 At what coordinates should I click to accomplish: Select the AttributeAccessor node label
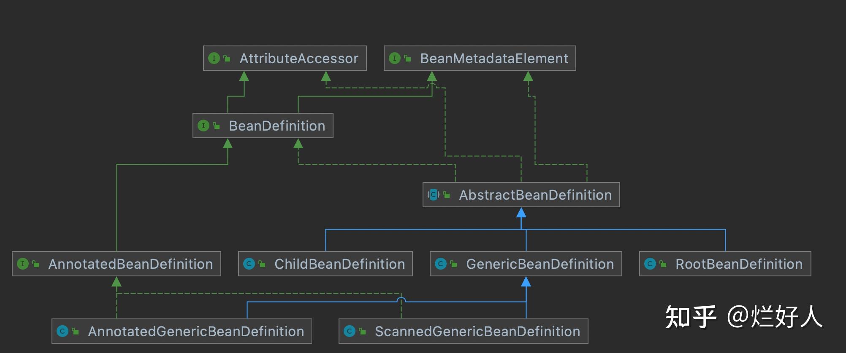pos(299,59)
